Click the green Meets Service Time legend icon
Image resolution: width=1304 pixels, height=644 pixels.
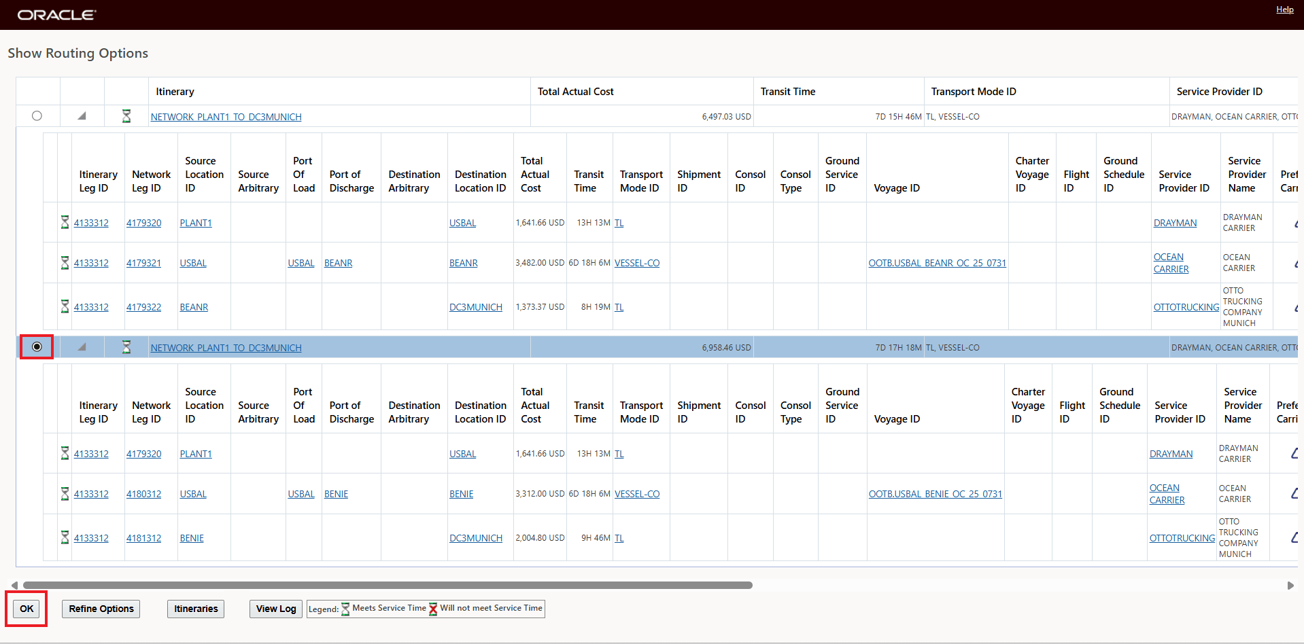pos(345,609)
